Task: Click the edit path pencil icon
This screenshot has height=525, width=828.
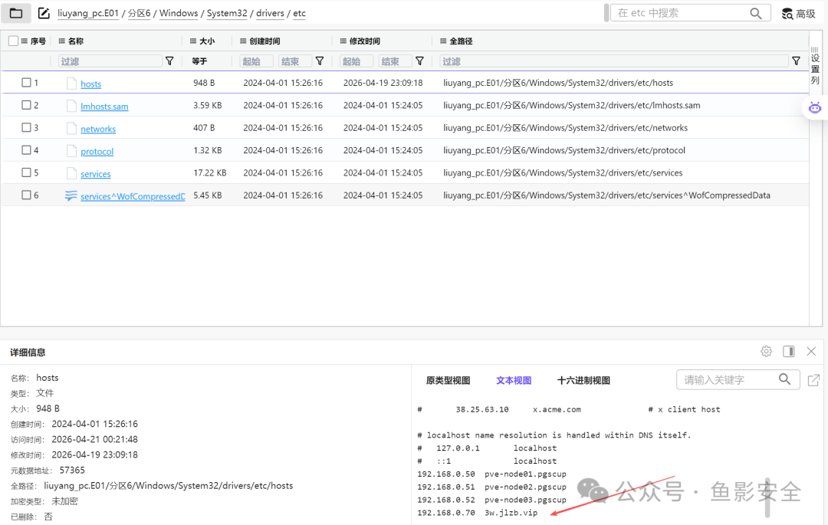Action: point(44,13)
